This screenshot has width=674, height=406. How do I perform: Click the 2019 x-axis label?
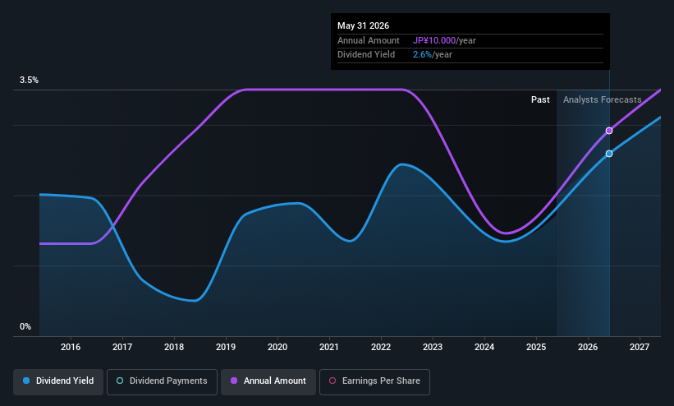tap(226, 347)
